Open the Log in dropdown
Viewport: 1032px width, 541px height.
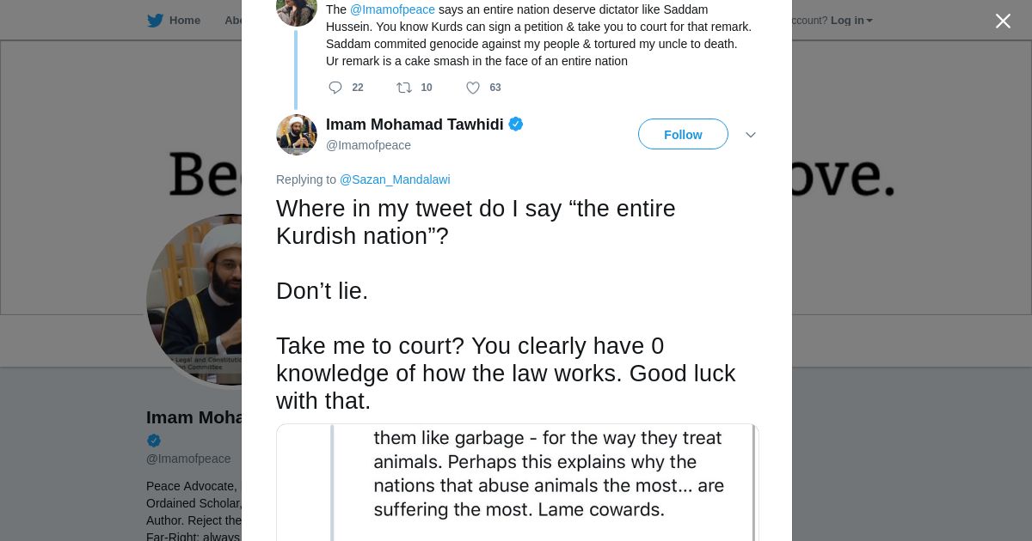pos(851,21)
